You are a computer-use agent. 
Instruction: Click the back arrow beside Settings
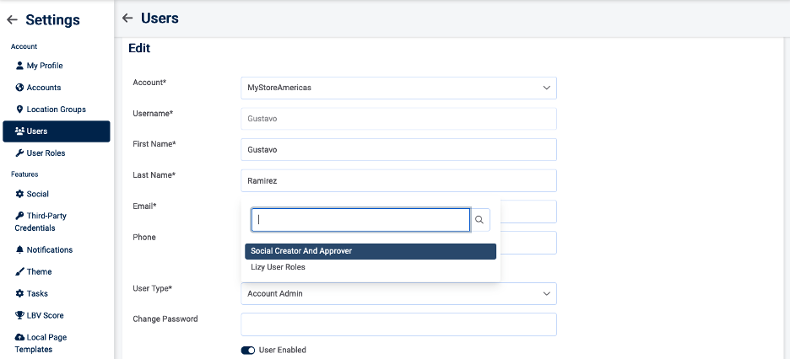[12, 20]
